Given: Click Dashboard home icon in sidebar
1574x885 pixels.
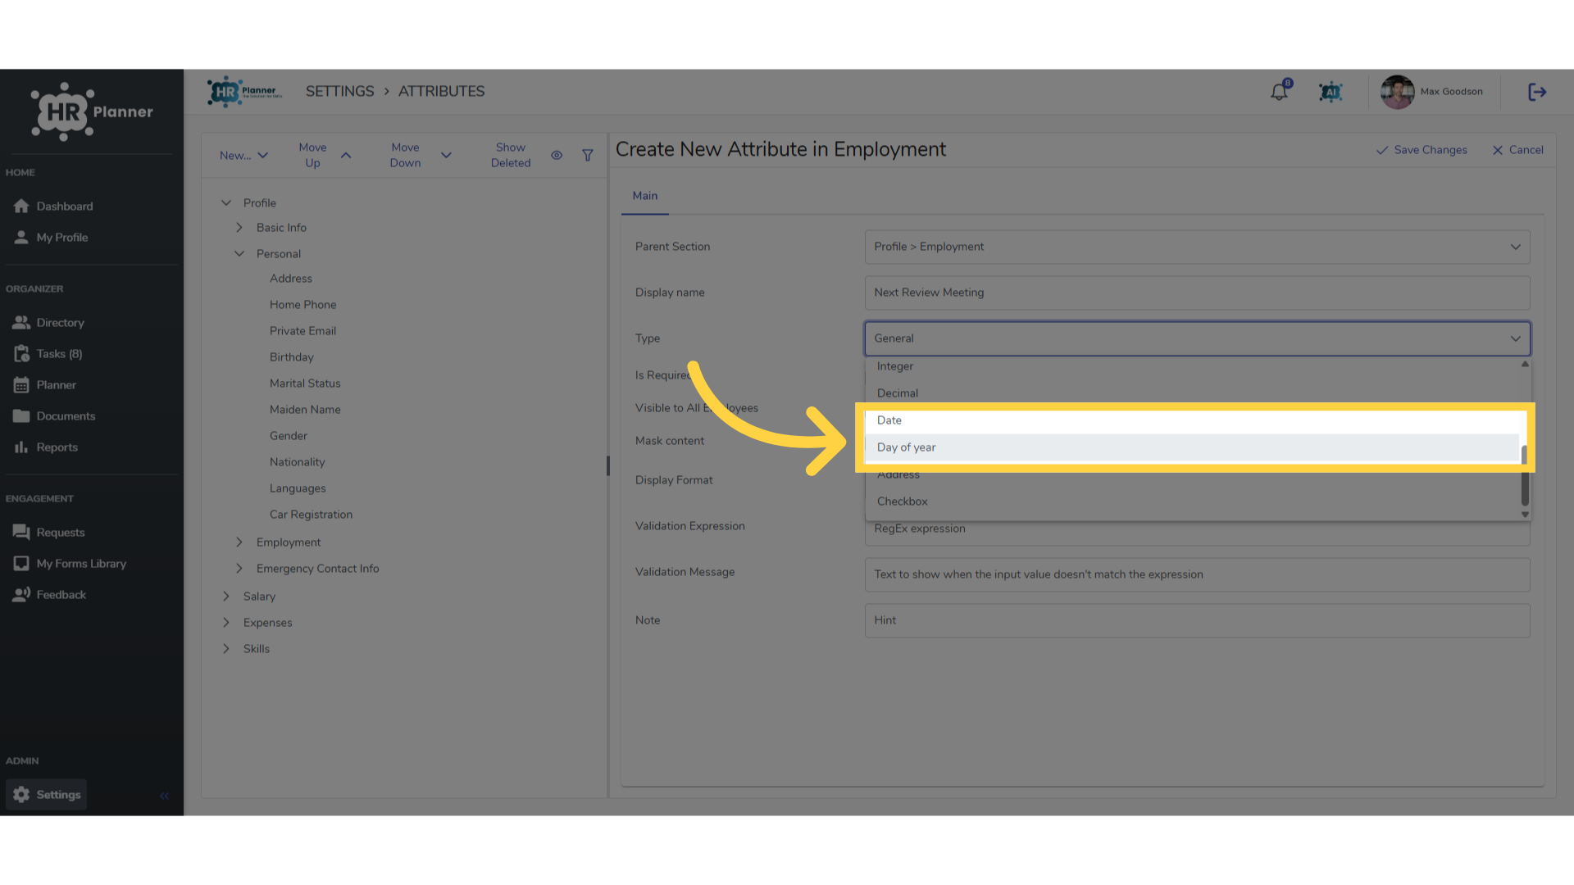Looking at the screenshot, I should (21, 206).
